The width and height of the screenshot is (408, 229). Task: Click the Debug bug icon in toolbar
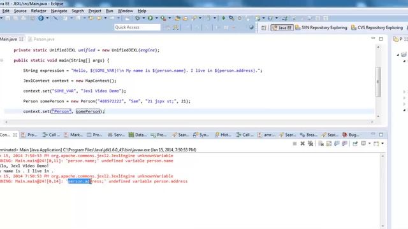tap(138, 18)
